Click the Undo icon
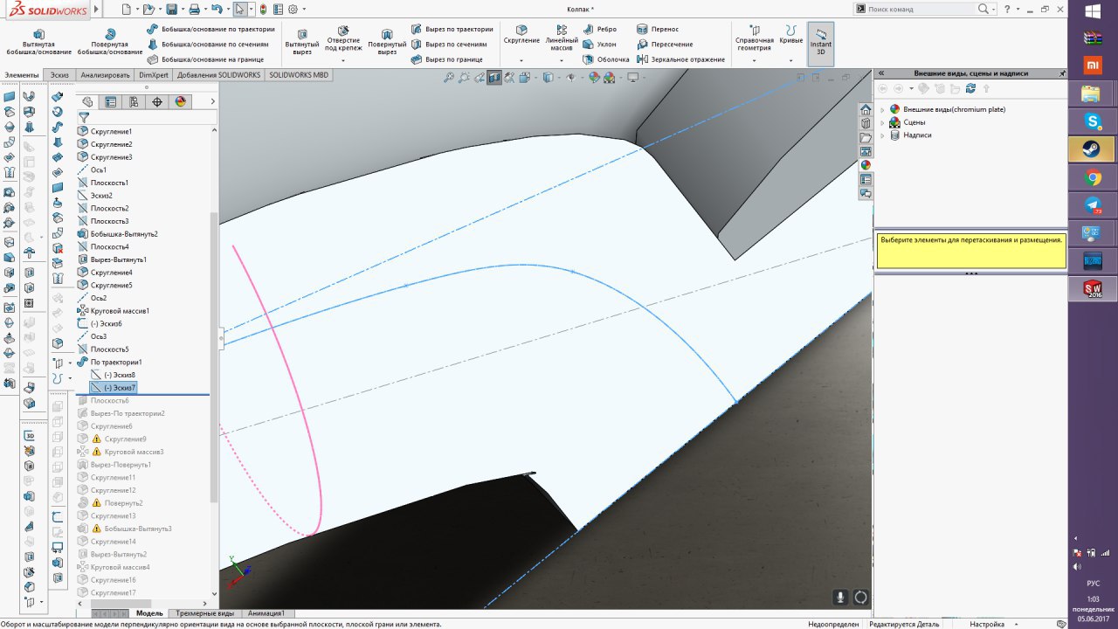This screenshot has width=1118, height=629. point(217,9)
